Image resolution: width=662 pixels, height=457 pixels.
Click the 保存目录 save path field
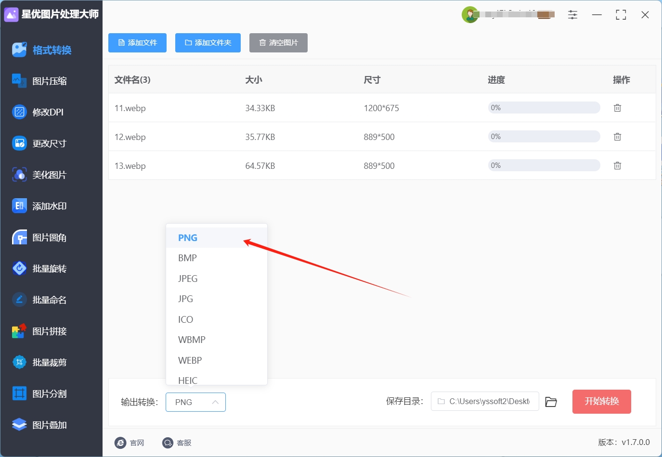[485, 401]
